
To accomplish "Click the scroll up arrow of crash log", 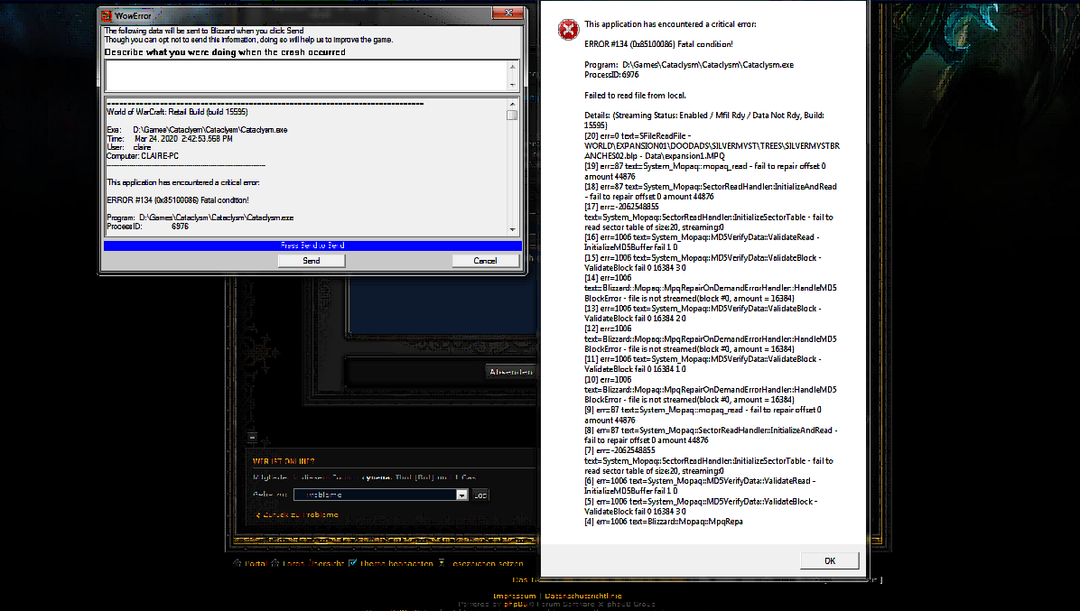I will point(512,104).
